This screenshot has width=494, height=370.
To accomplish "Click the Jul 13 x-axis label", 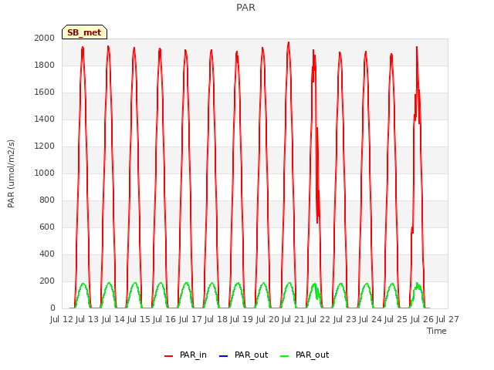I will [x=87, y=319].
